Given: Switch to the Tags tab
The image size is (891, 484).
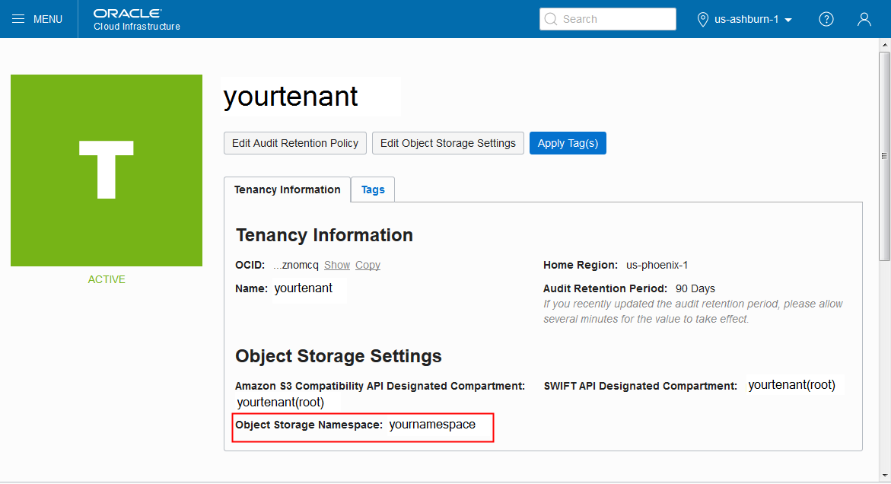Looking at the screenshot, I should (x=373, y=189).
